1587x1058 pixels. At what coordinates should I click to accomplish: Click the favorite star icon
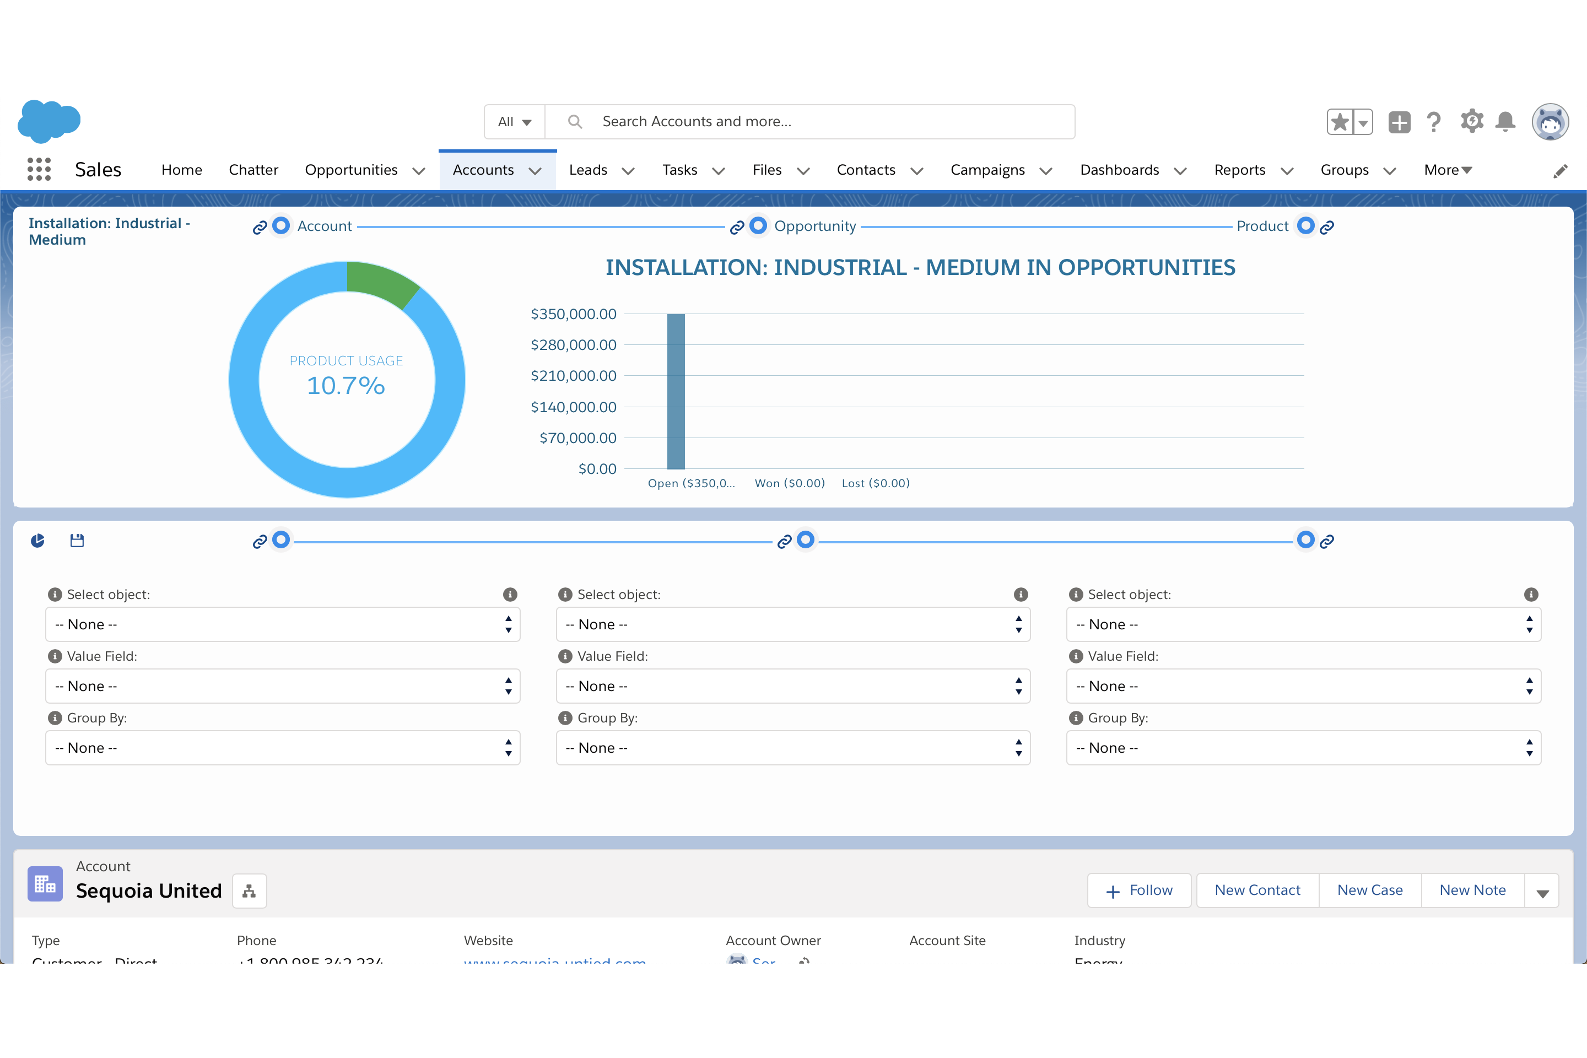coord(1341,121)
